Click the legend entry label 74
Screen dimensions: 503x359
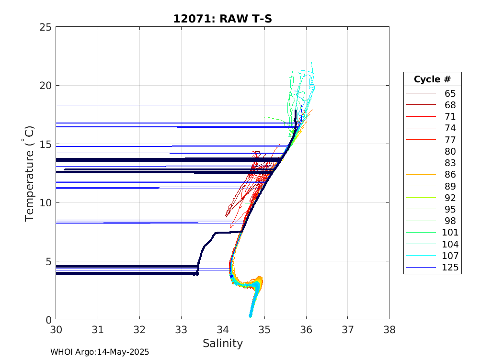450,128
